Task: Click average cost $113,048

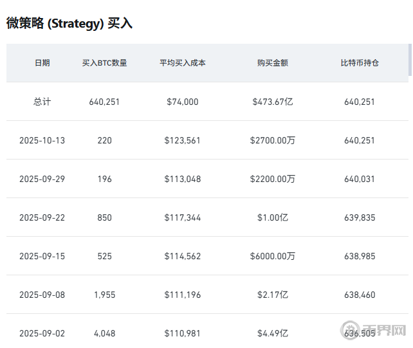Action: click(183, 179)
